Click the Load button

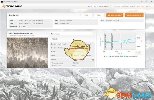[86, 15]
